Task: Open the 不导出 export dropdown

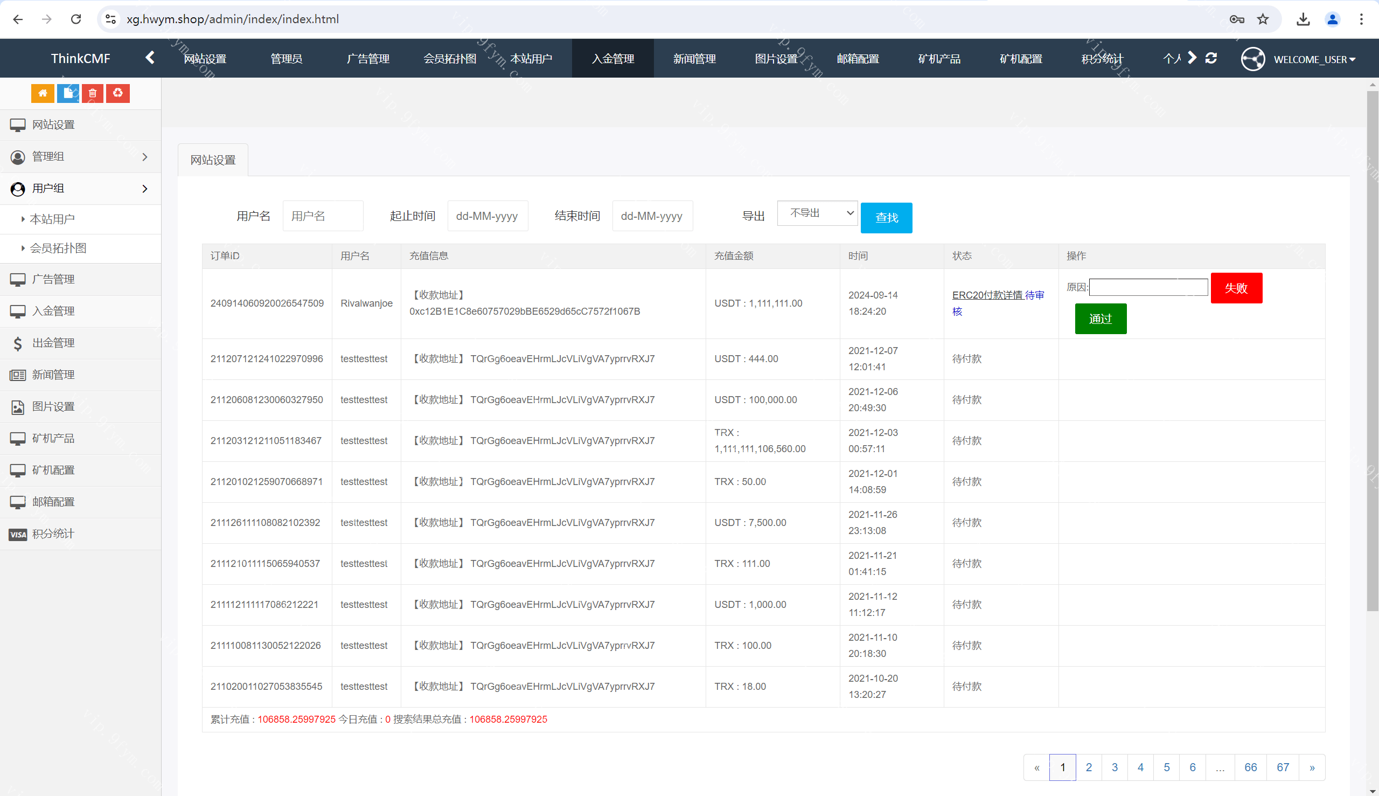Action: coord(817,213)
